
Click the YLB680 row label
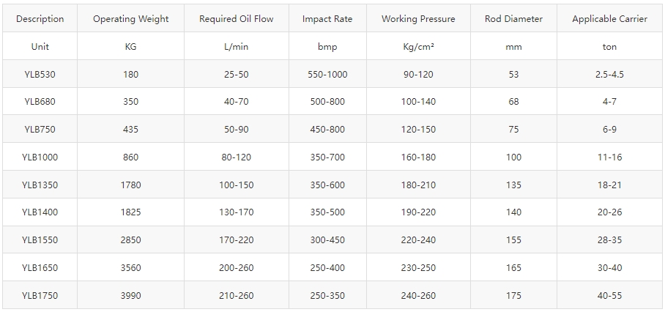40,101
